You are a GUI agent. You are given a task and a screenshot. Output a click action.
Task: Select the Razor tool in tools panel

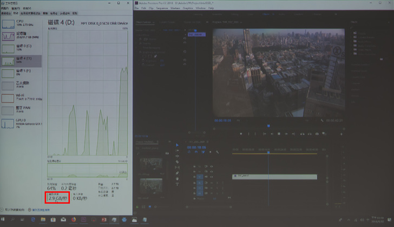pos(177,161)
